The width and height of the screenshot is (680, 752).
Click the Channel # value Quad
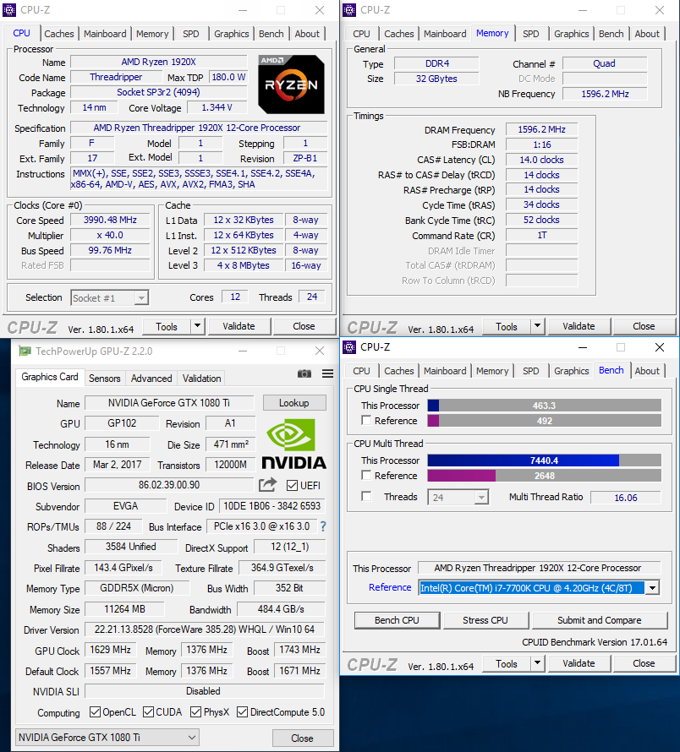(604, 63)
